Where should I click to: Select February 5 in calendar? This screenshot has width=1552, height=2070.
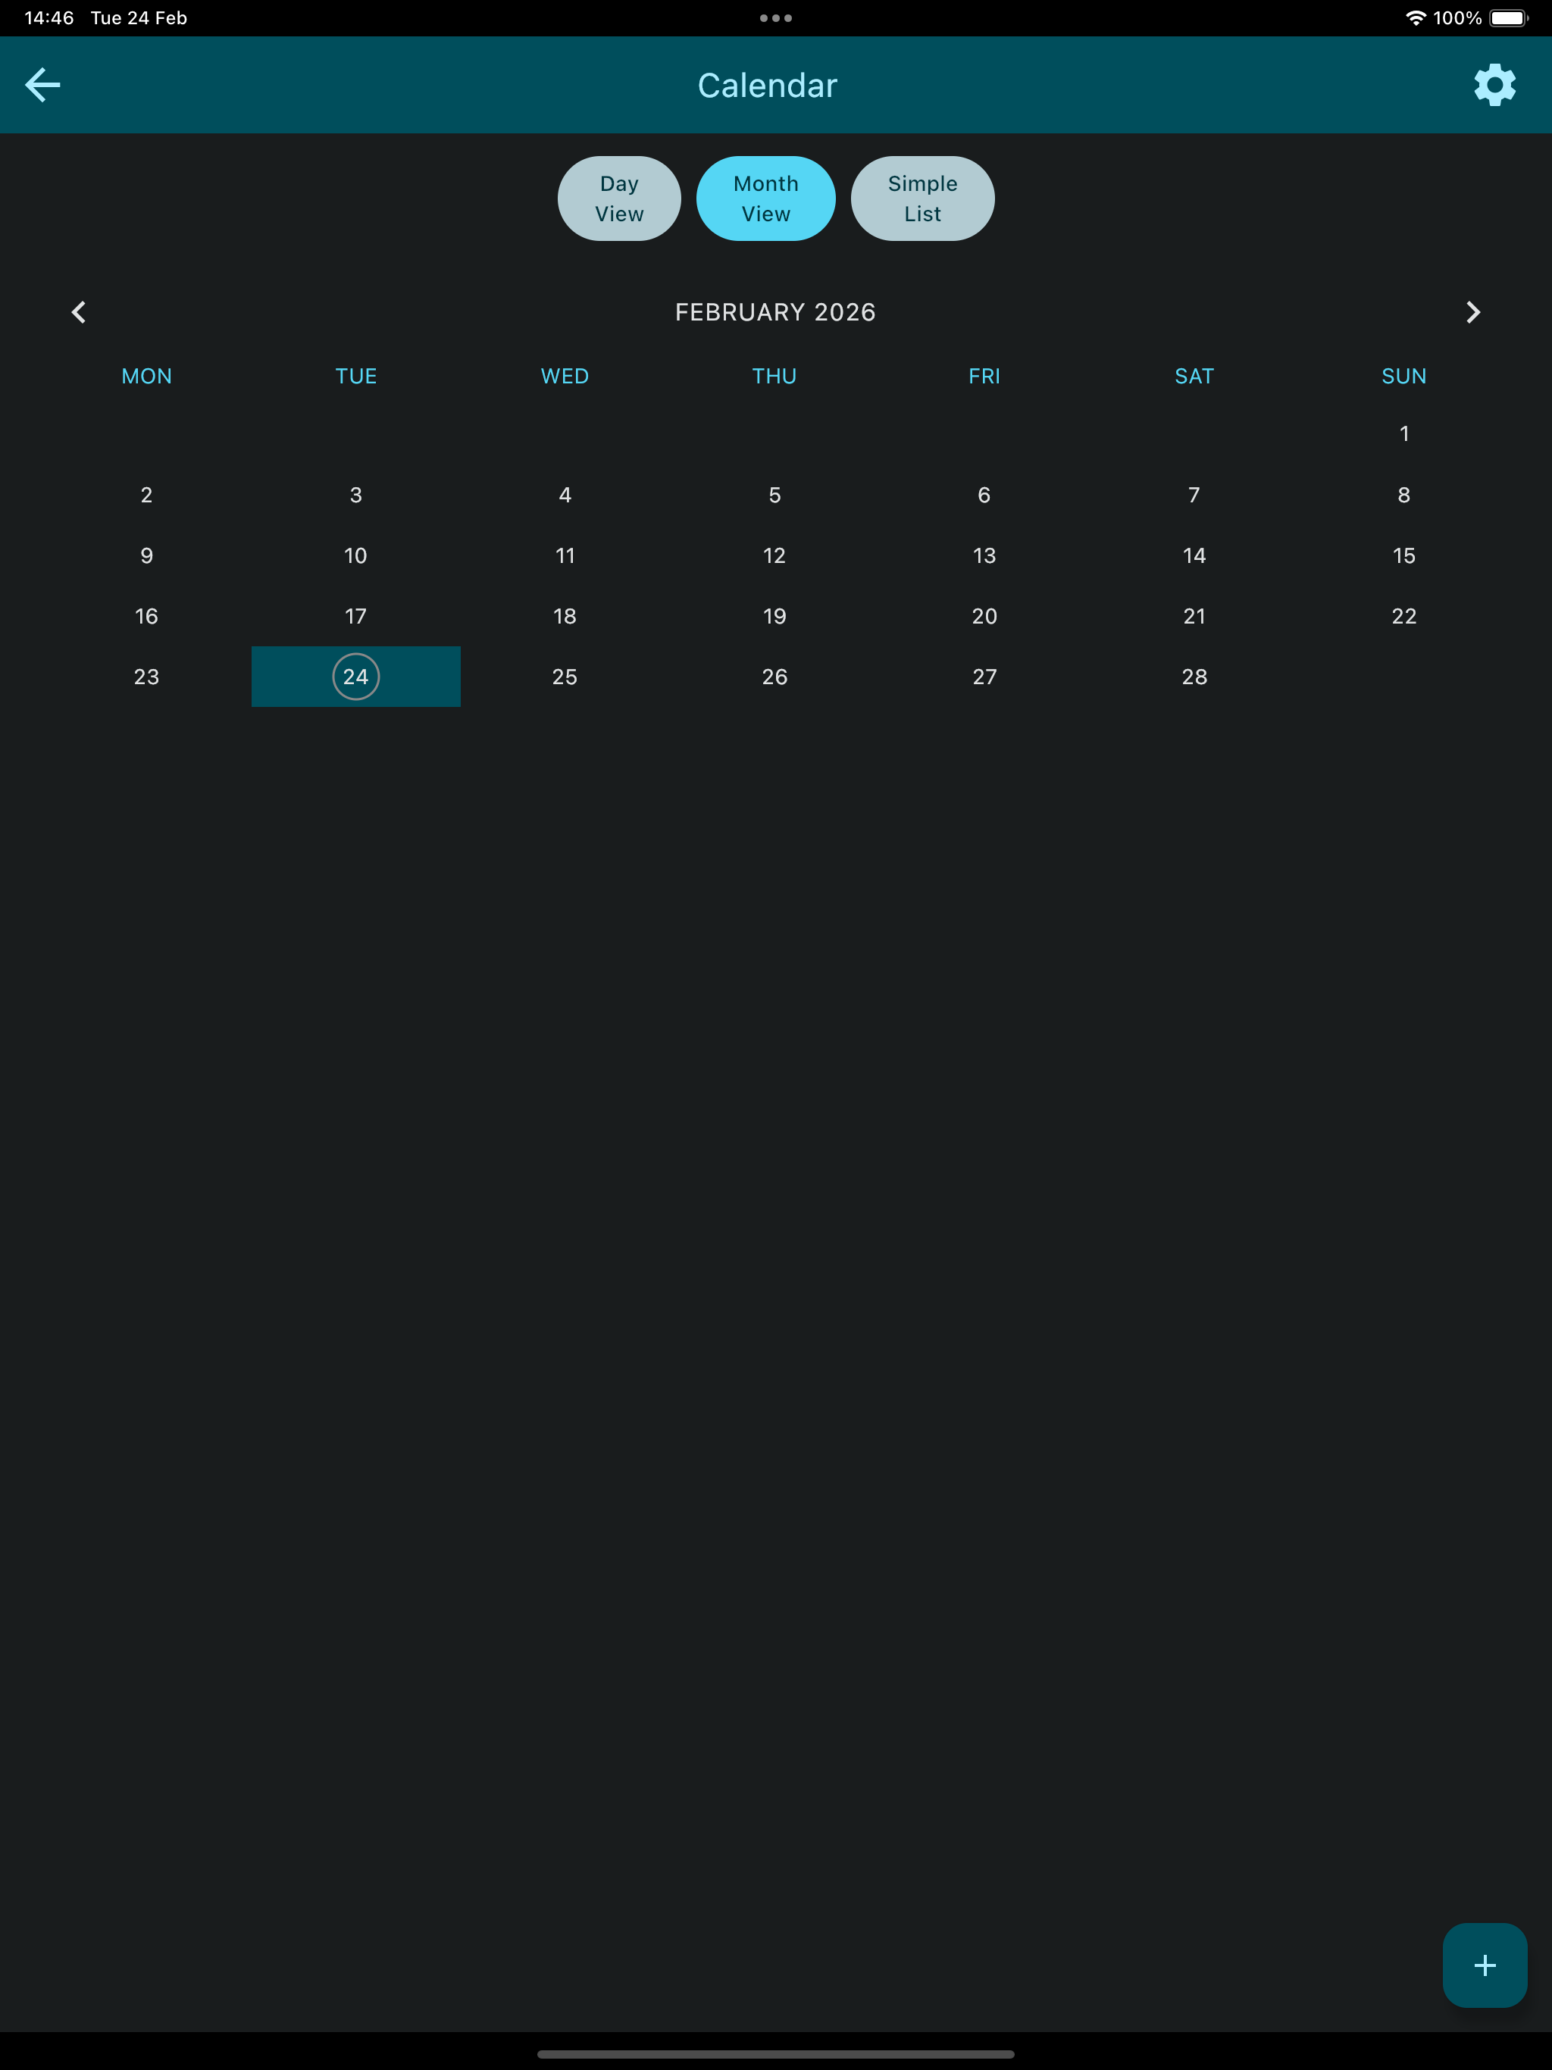pos(775,495)
